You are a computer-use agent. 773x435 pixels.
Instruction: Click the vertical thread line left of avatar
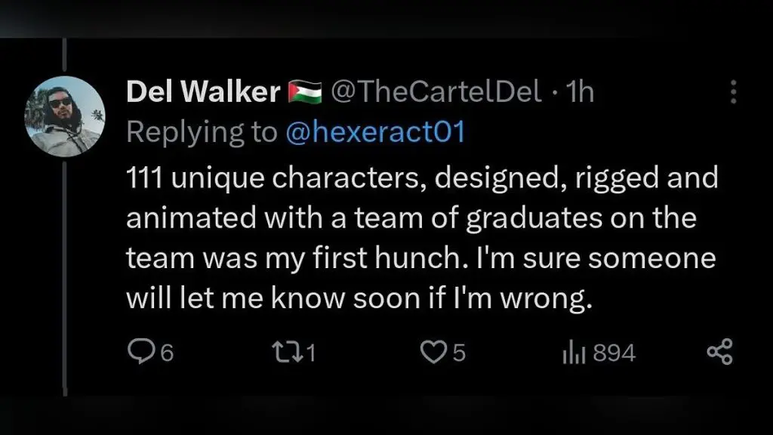click(x=65, y=264)
